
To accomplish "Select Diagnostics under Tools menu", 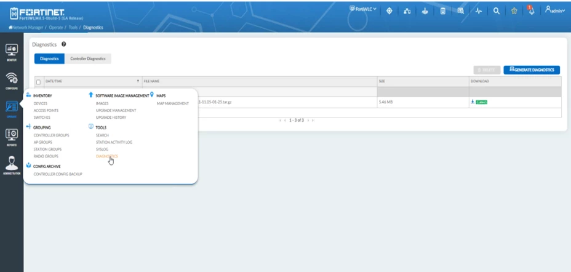I will click(x=106, y=156).
